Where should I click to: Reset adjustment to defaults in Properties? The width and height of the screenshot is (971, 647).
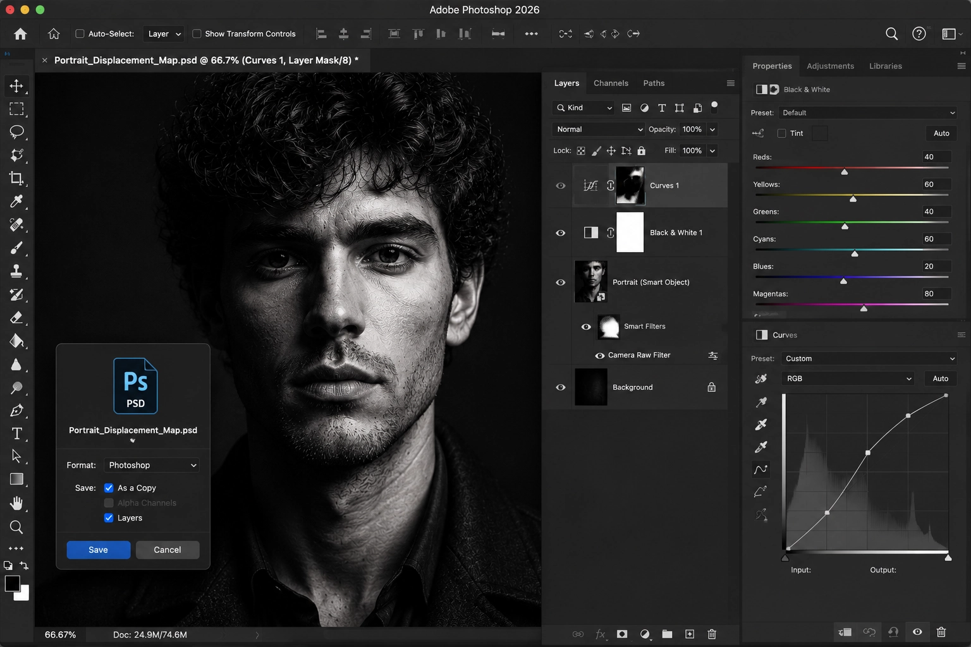coord(893,632)
